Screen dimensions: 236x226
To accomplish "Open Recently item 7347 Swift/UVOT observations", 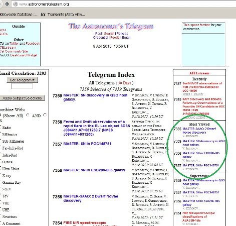I will point(202,87).
